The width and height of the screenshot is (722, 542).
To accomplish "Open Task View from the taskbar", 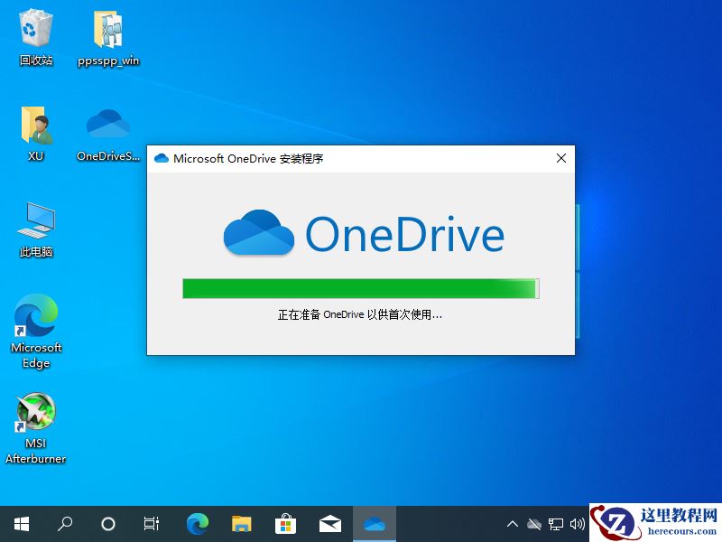I will coord(151,523).
